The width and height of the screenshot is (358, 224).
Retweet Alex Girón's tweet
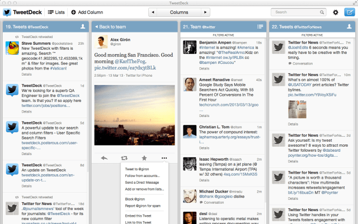pyautogui.click(x=124, y=158)
